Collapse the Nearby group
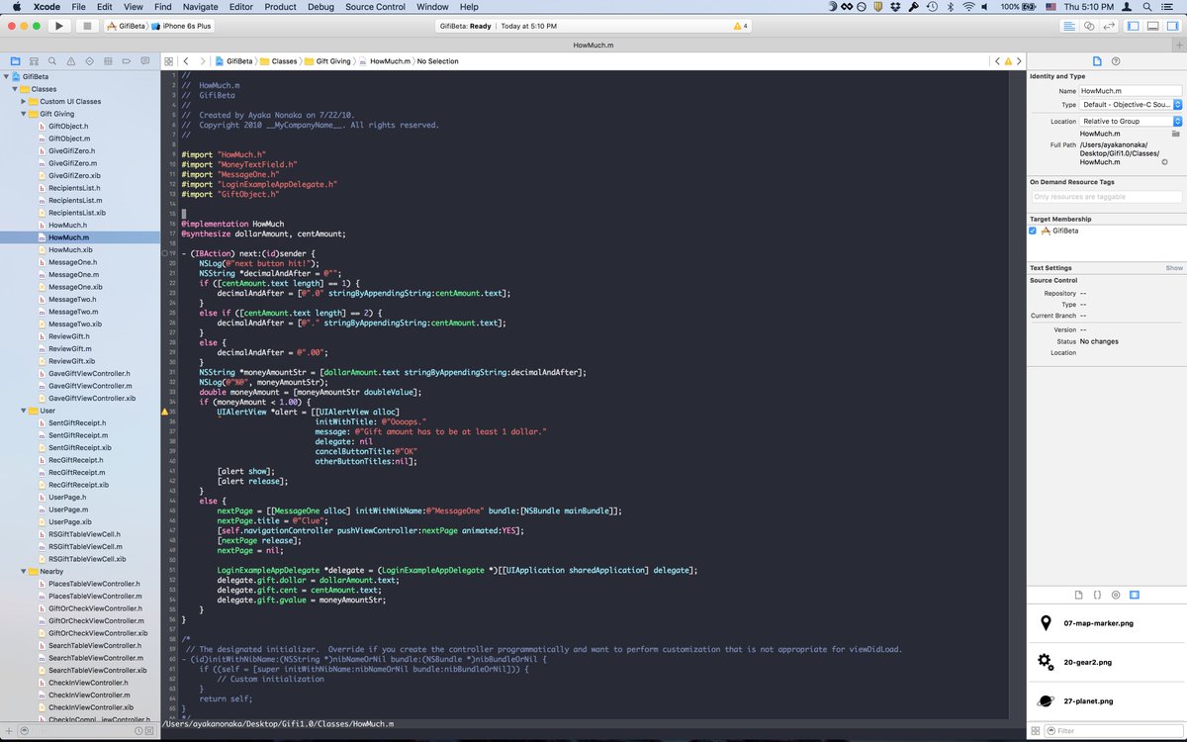The image size is (1187, 742). coord(24,571)
